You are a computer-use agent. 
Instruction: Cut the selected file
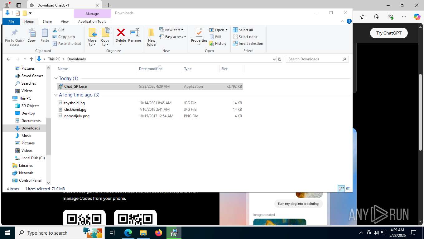tap(58, 30)
